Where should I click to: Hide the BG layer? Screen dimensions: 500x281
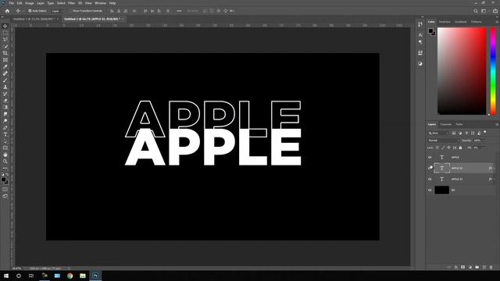[430, 190]
